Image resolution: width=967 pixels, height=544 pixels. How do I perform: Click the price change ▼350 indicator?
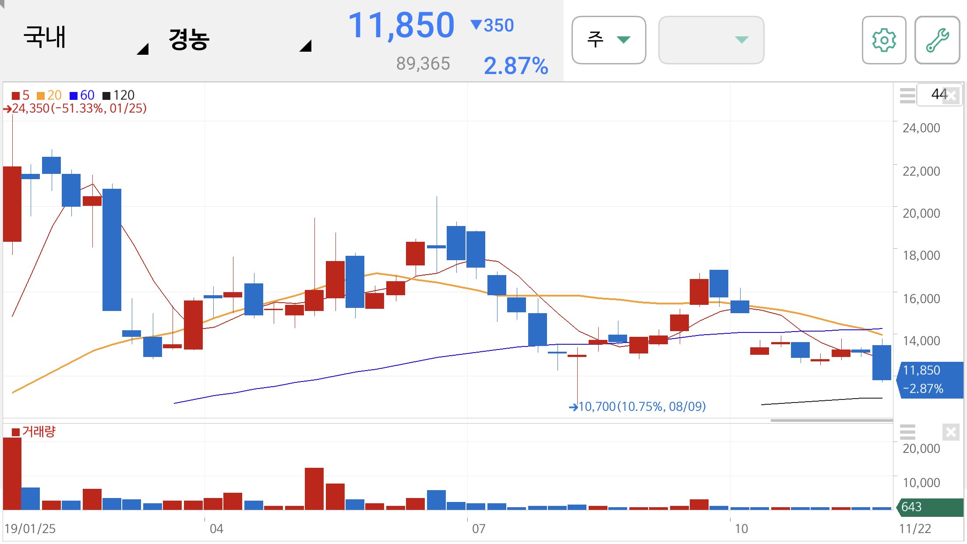(492, 25)
